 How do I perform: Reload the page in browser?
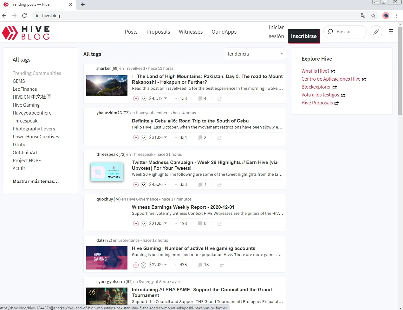[x=24, y=15]
